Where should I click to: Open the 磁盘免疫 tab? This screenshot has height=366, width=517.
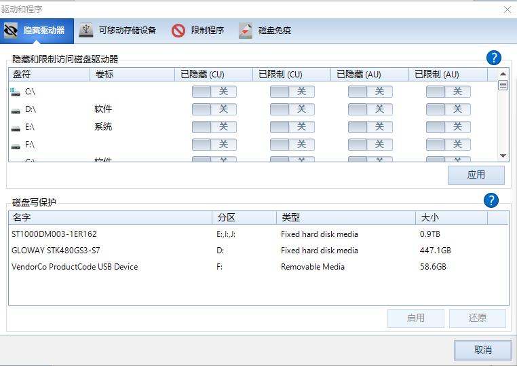click(265, 31)
